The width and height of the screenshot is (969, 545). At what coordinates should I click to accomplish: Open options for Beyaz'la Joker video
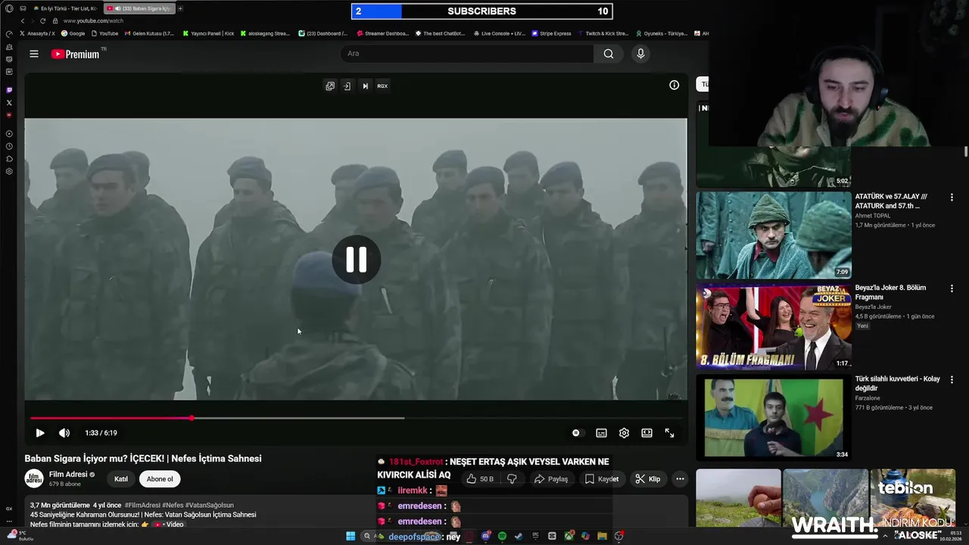click(952, 288)
